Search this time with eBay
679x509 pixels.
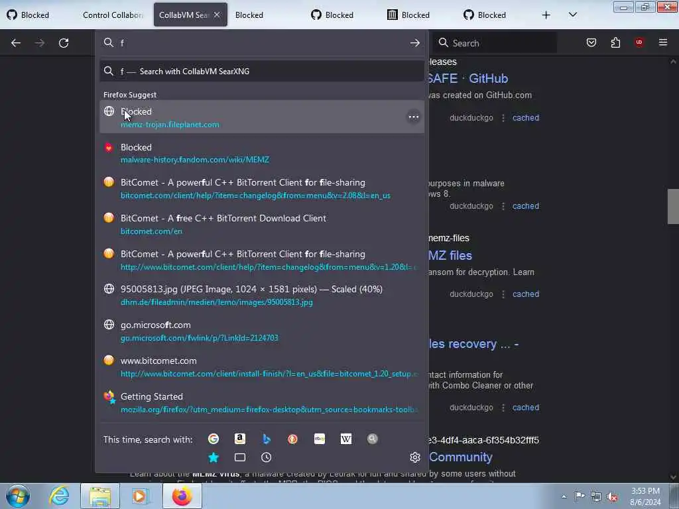(320, 439)
